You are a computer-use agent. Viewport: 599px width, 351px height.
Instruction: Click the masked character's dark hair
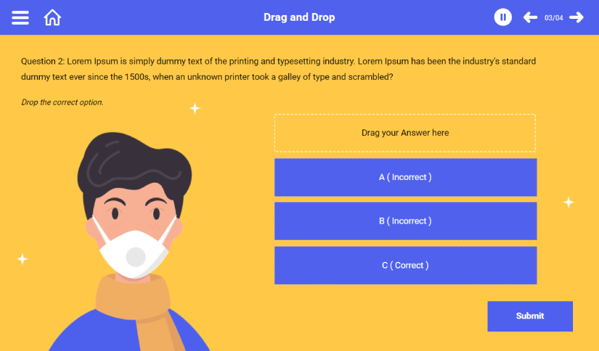(x=133, y=164)
